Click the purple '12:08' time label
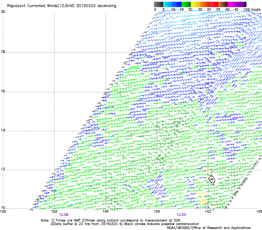 click(63, 215)
